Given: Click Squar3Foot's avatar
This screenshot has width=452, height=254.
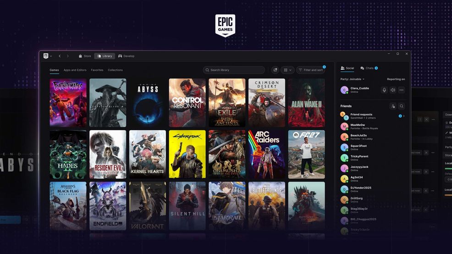Looking at the screenshot, I should [344, 147].
